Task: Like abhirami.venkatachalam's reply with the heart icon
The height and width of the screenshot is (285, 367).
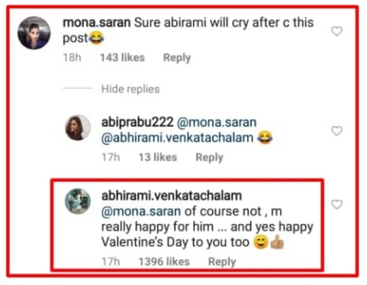Action: (x=336, y=205)
